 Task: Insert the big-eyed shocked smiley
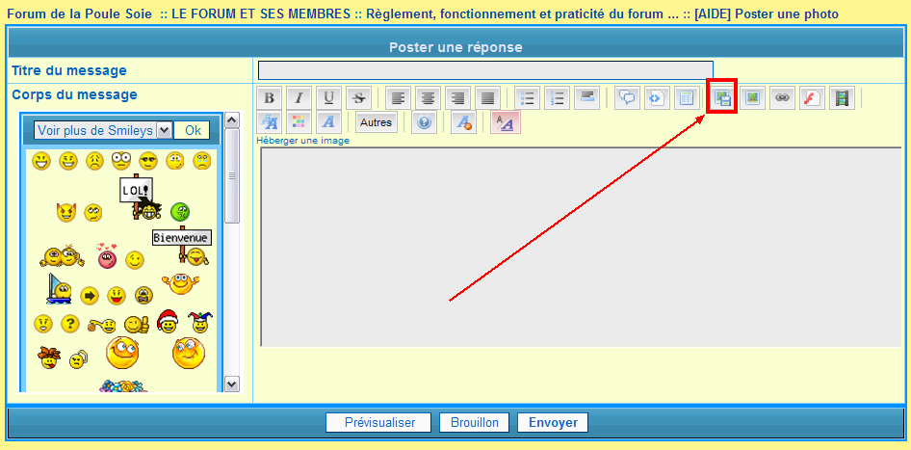[x=120, y=161]
